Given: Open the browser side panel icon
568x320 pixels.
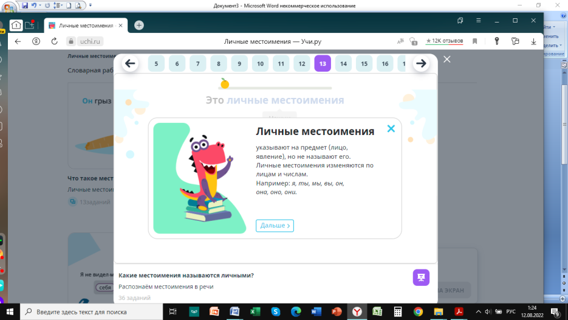Looking at the screenshot, I should (x=460, y=20).
